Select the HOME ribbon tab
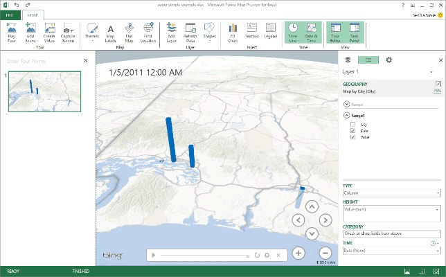The height and width of the screenshot is (277, 446). tap(34, 14)
